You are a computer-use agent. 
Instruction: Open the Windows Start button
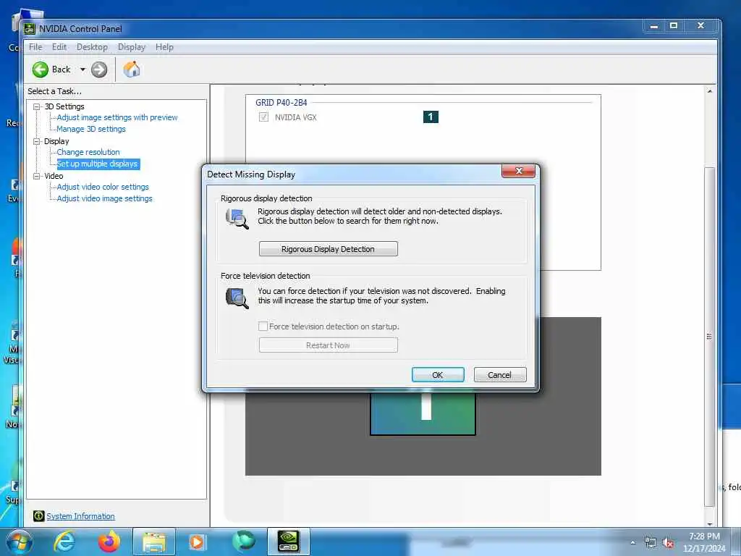pyautogui.click(x=19, y=542)
